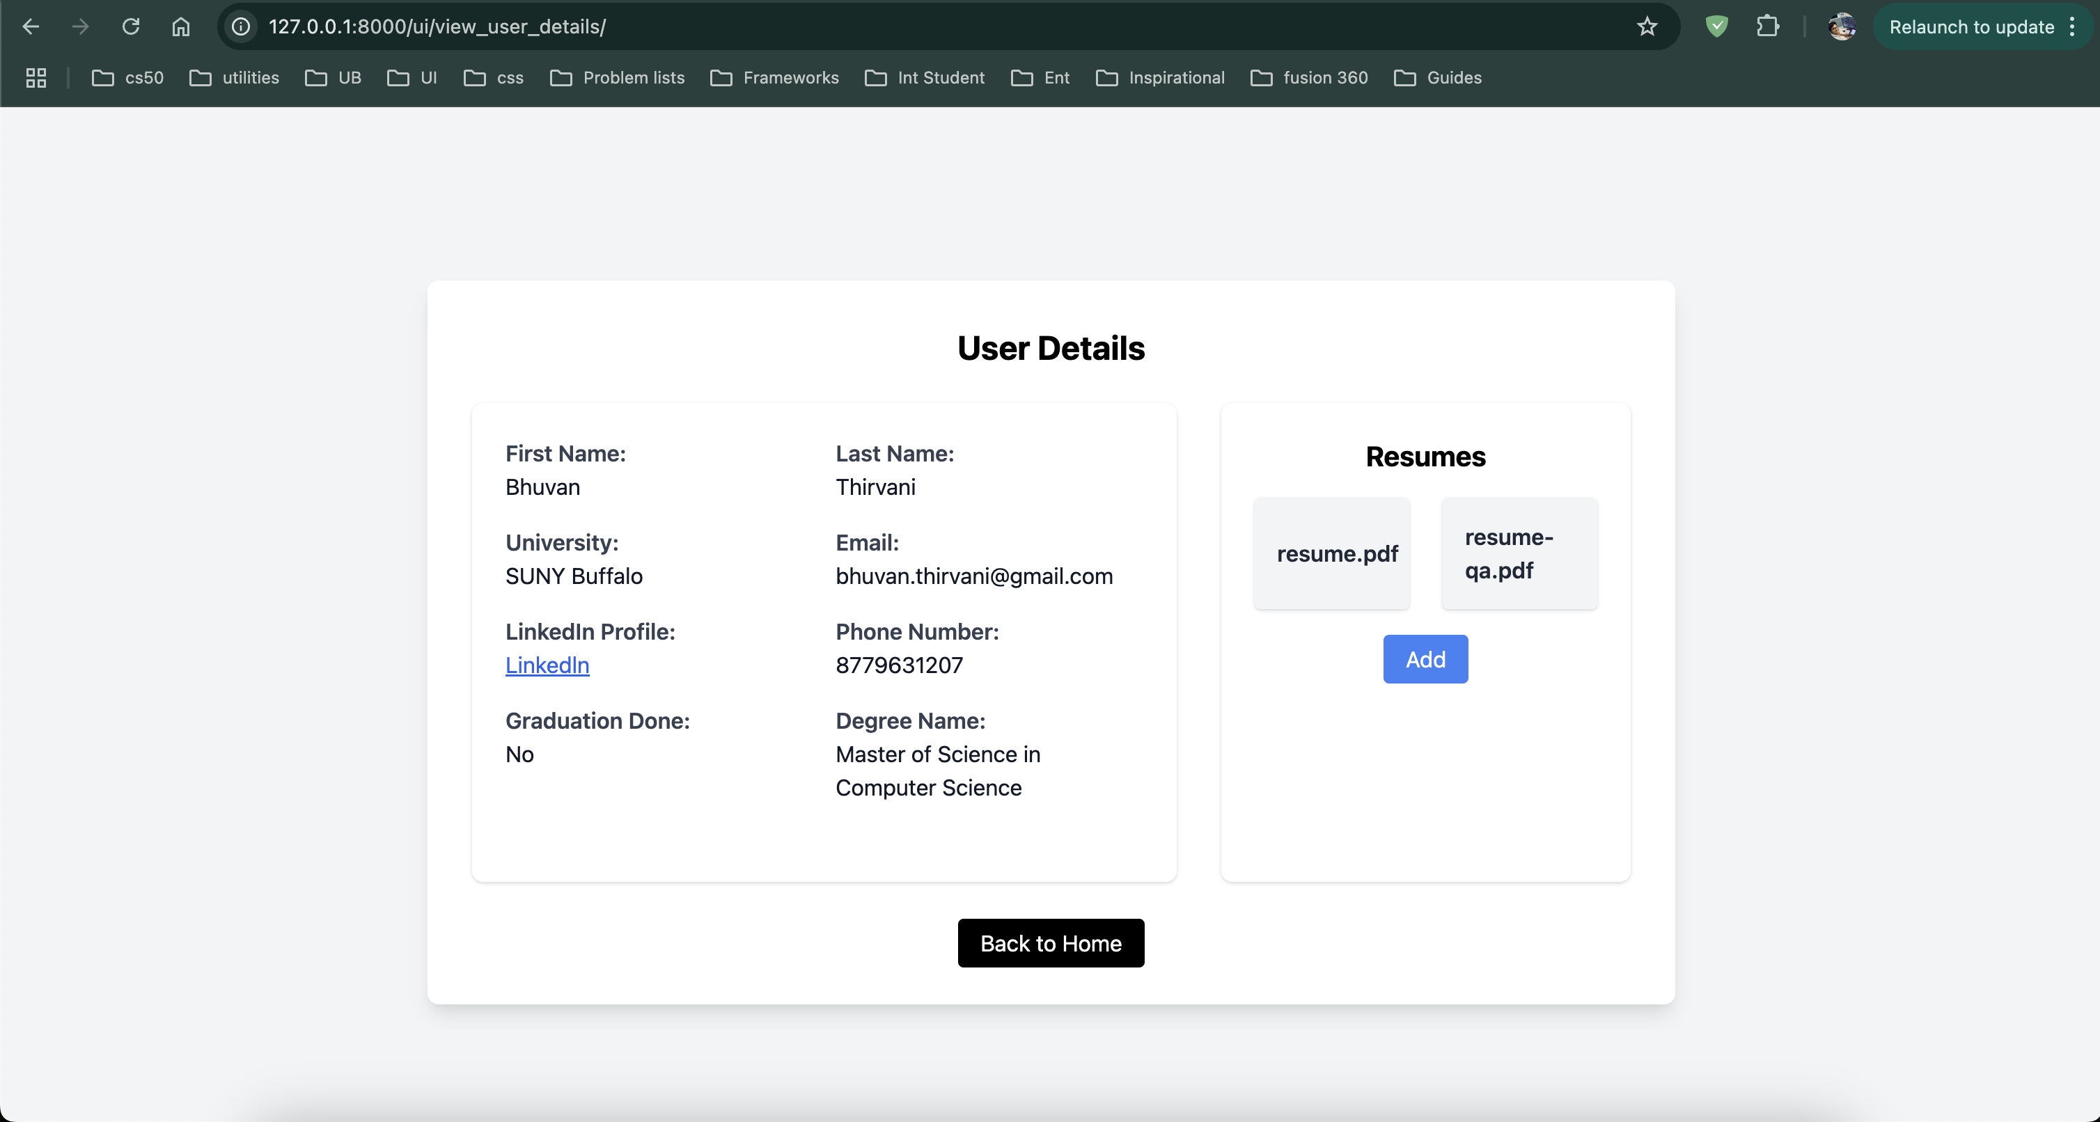Expand the Problem lists bookmark folder
This screenshot has height=1122, width=2100.
(617, 78)
